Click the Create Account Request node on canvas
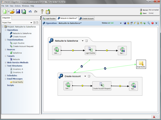This screenshot has width=161, height=120. point(102,86)
